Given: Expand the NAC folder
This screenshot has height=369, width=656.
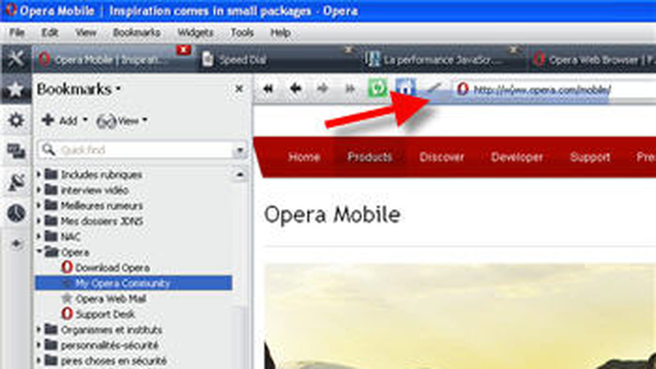Looking at the screenshot, I should point(39,236).
